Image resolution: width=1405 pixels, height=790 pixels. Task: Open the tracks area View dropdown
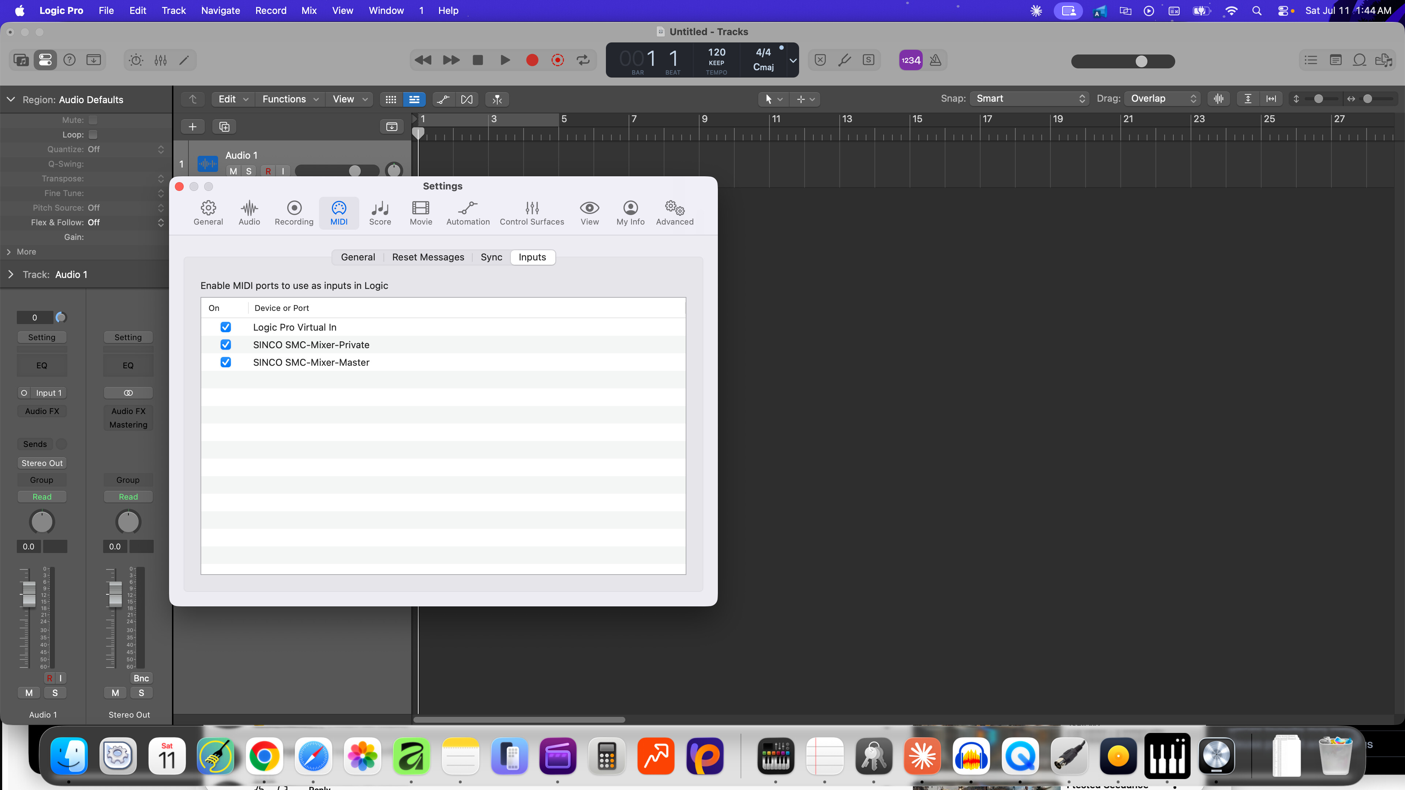pyautogui.click(x=350, y=99)
